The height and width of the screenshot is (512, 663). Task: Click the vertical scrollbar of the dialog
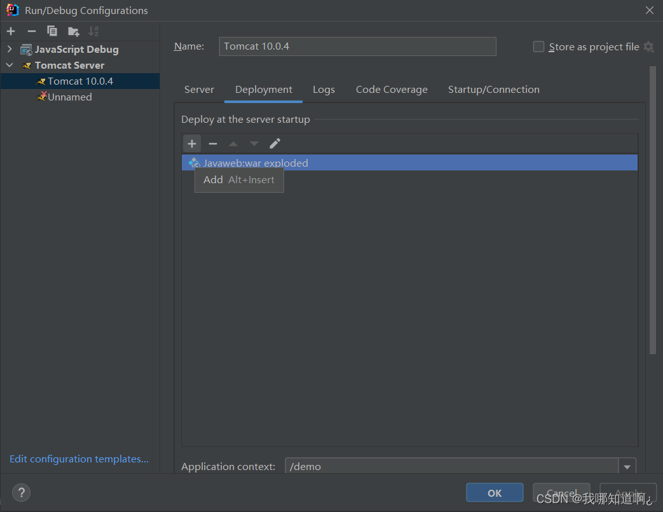tap(652, 210)
